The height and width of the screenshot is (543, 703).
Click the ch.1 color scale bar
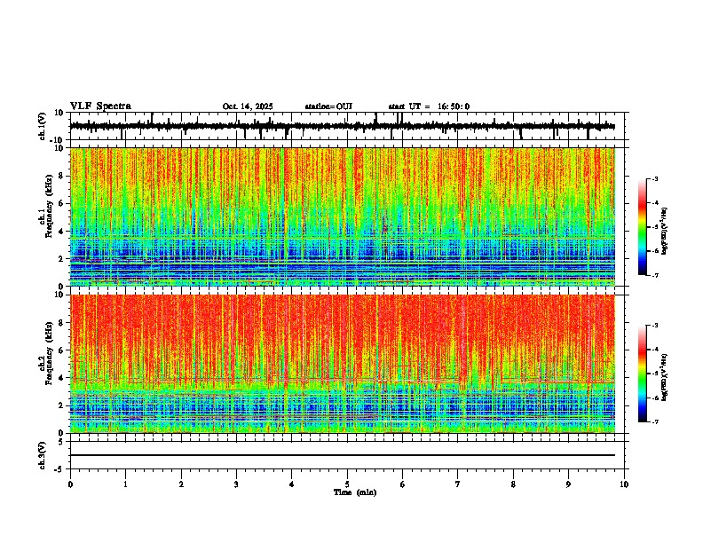[643, 227]
